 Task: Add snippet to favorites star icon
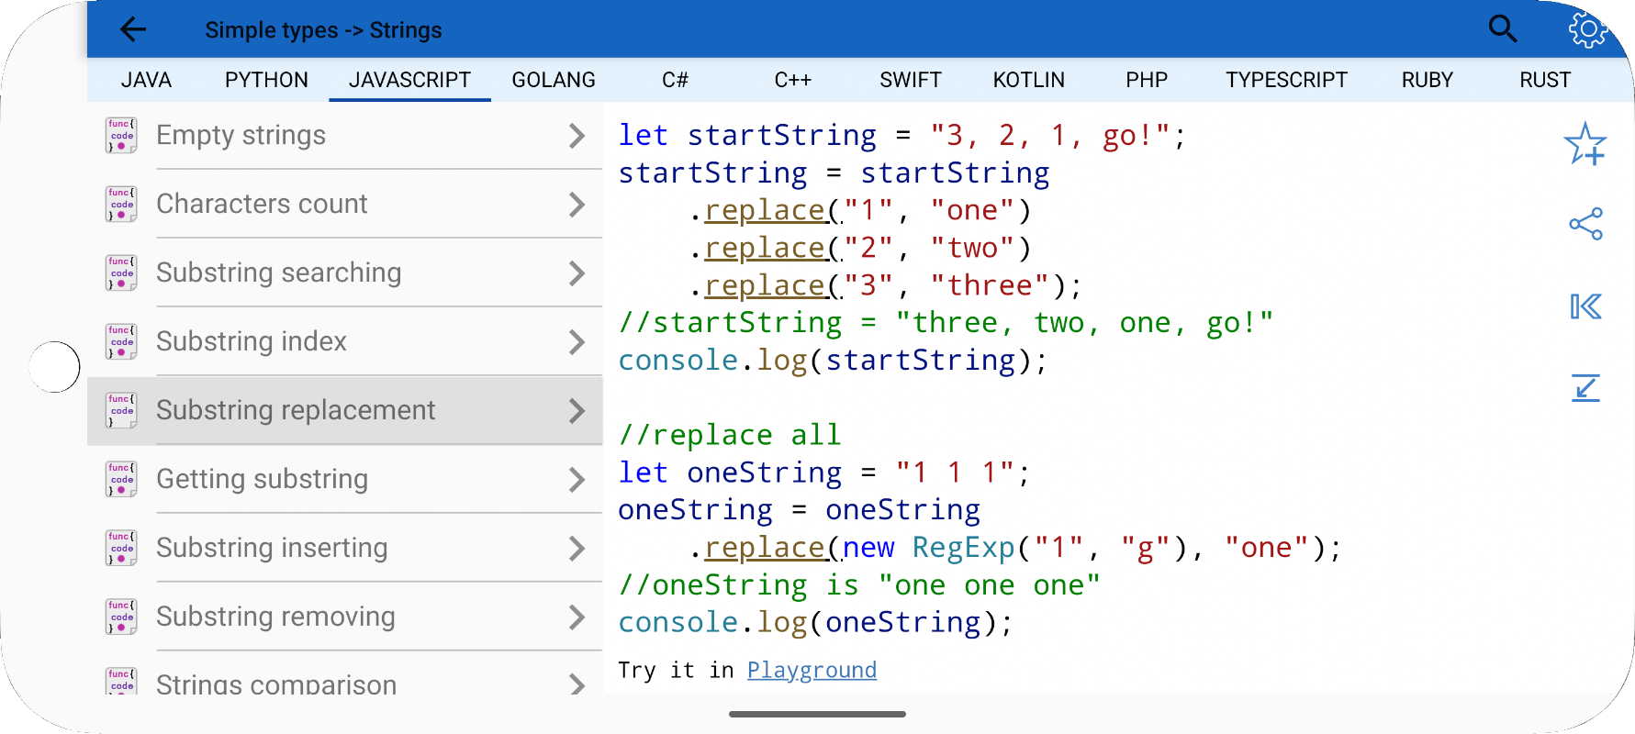click(1585, 144)
